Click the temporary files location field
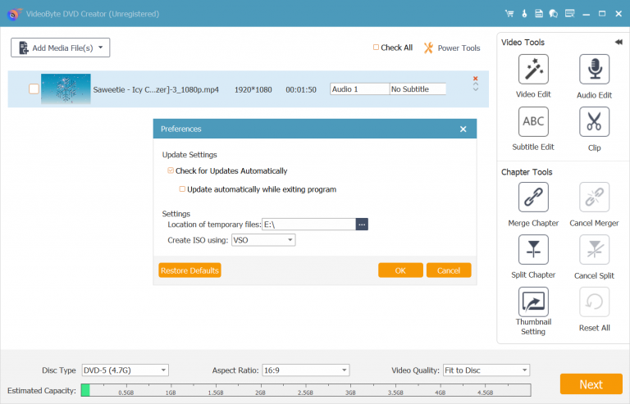 (x=308, y=225)
